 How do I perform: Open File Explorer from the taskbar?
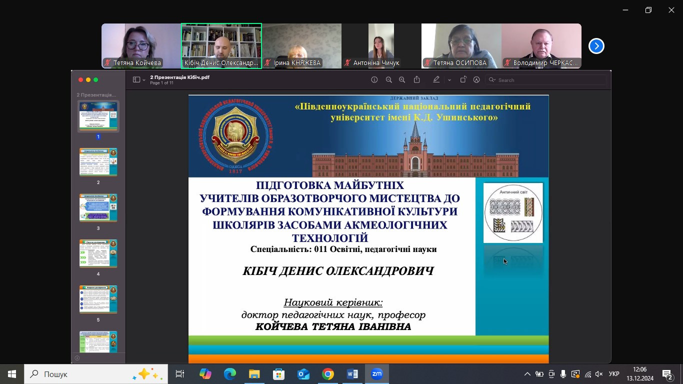coord(254,374)
